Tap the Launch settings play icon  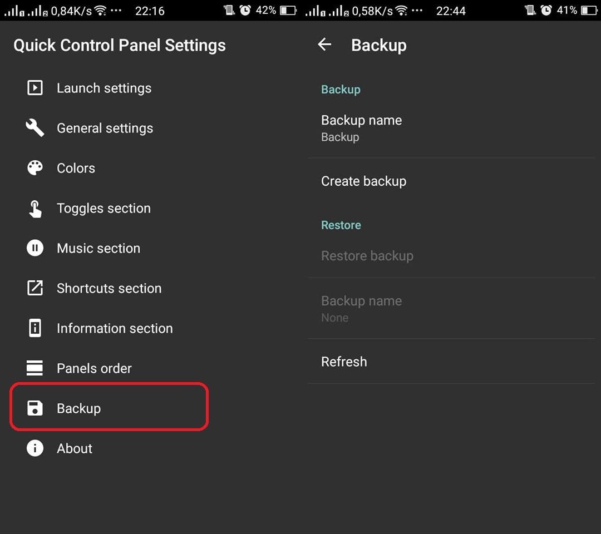35,88
